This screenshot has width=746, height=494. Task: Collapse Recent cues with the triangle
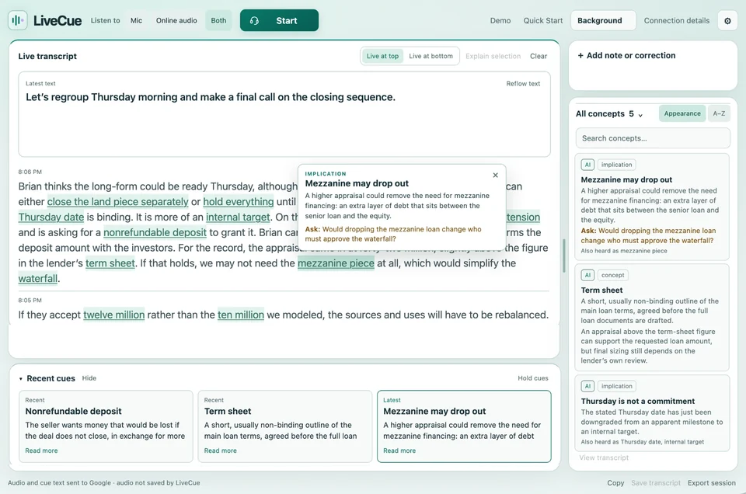click(20, 378)
